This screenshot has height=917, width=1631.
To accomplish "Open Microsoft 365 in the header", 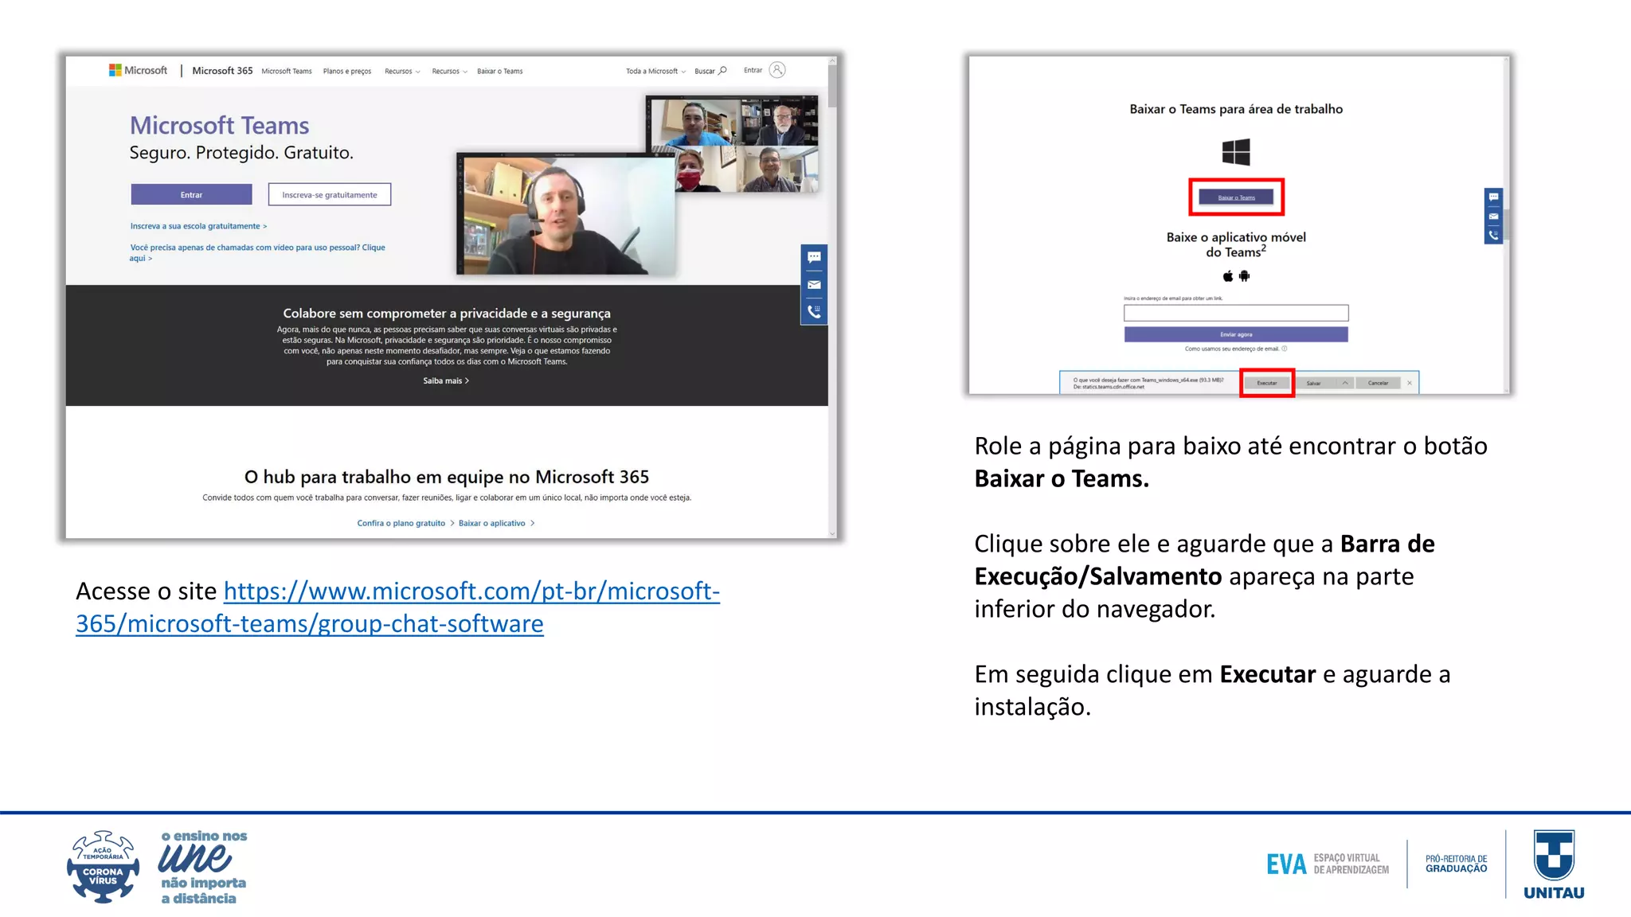I will click(222, 71).
